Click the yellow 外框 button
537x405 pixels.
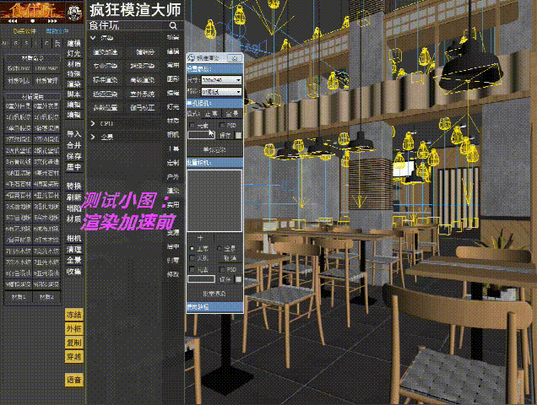[x=74, y=329]
